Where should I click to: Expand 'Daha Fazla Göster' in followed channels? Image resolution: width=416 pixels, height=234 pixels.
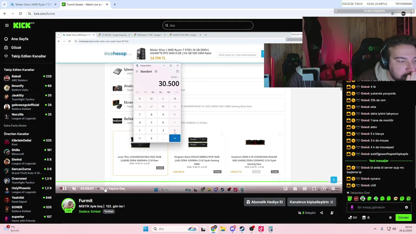pos(15,126)
